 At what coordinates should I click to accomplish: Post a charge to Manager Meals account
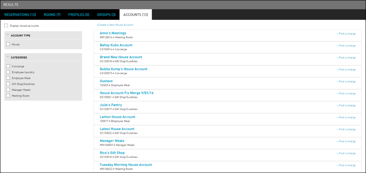(346, 141)
